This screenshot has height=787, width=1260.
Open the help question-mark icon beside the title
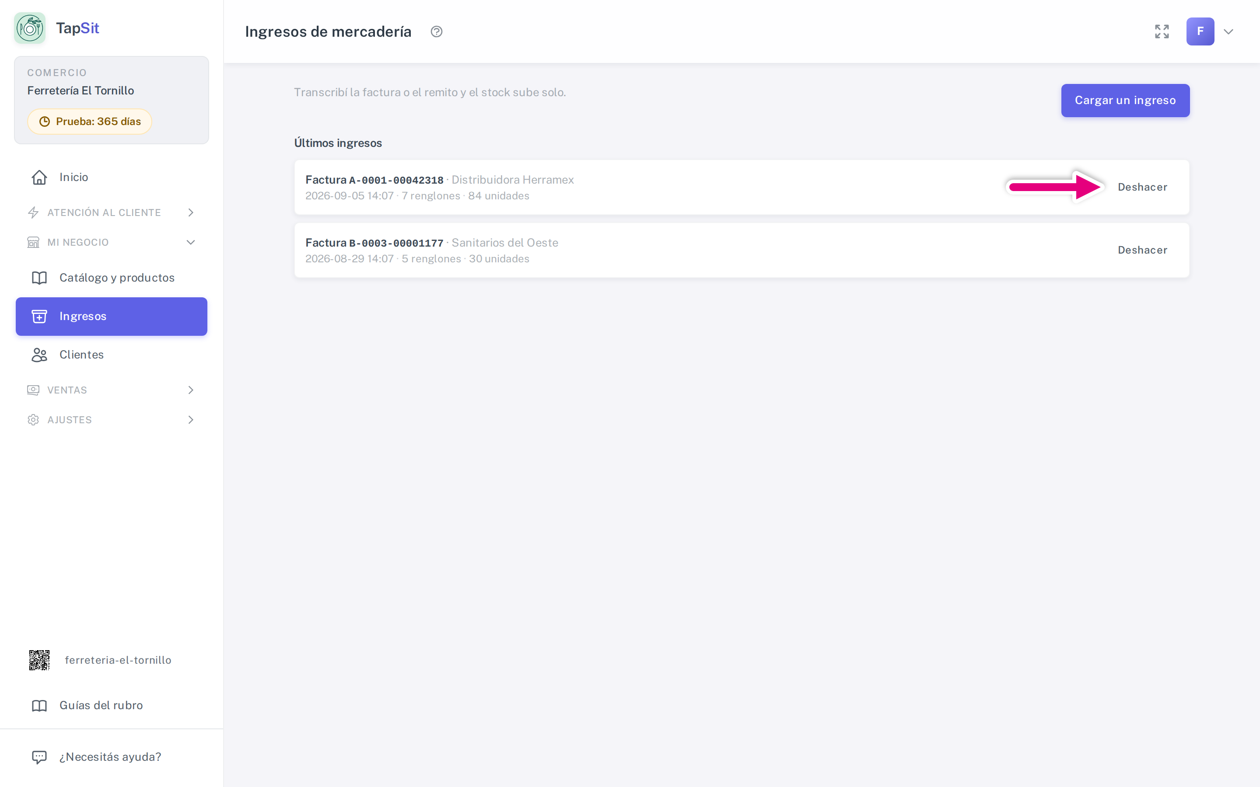436,32
